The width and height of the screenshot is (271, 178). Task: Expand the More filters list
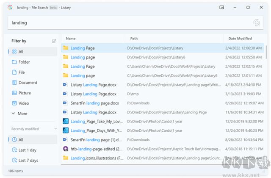(x=22, y=114)
